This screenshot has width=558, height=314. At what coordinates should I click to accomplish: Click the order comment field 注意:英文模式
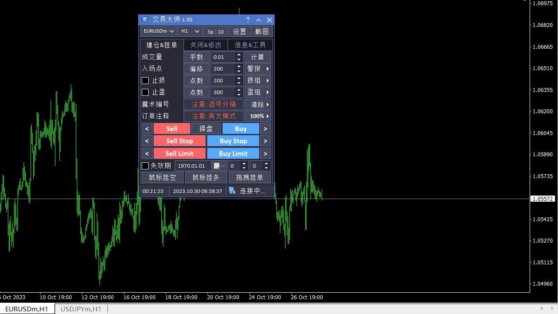coord(214,116)
